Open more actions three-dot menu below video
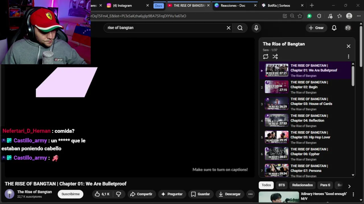The image size is (364, 204). click(250, 194)
